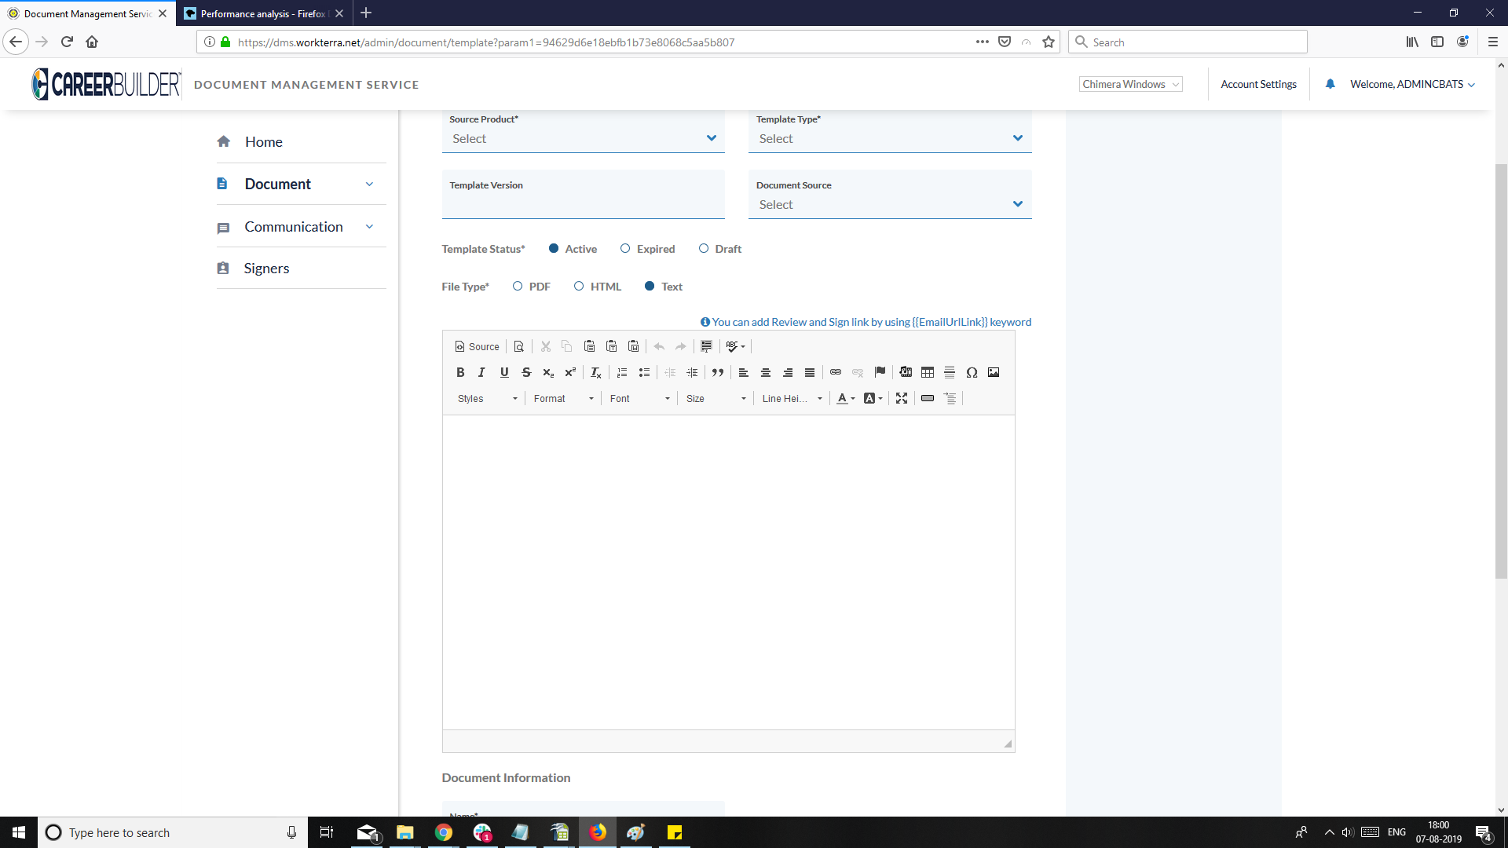Center align text
This screenshot has width=1508, height=848.
click(766, 373)
